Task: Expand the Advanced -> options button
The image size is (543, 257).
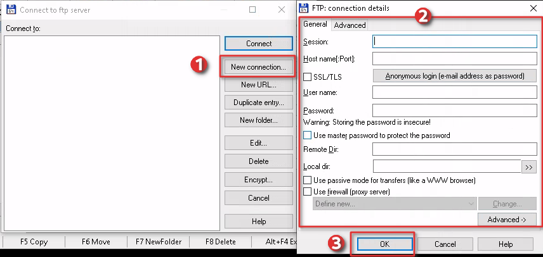Action: (507, 219)
